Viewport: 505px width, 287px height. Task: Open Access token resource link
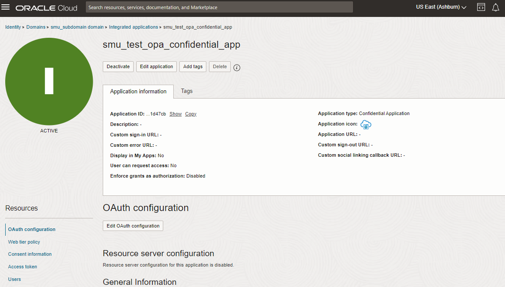click(23, 267)
